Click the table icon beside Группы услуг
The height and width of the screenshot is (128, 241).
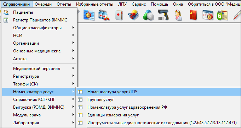point(80,100)
